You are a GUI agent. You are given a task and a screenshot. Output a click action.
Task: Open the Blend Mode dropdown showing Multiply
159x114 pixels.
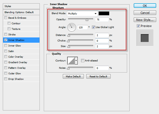[x=82, y=13]
